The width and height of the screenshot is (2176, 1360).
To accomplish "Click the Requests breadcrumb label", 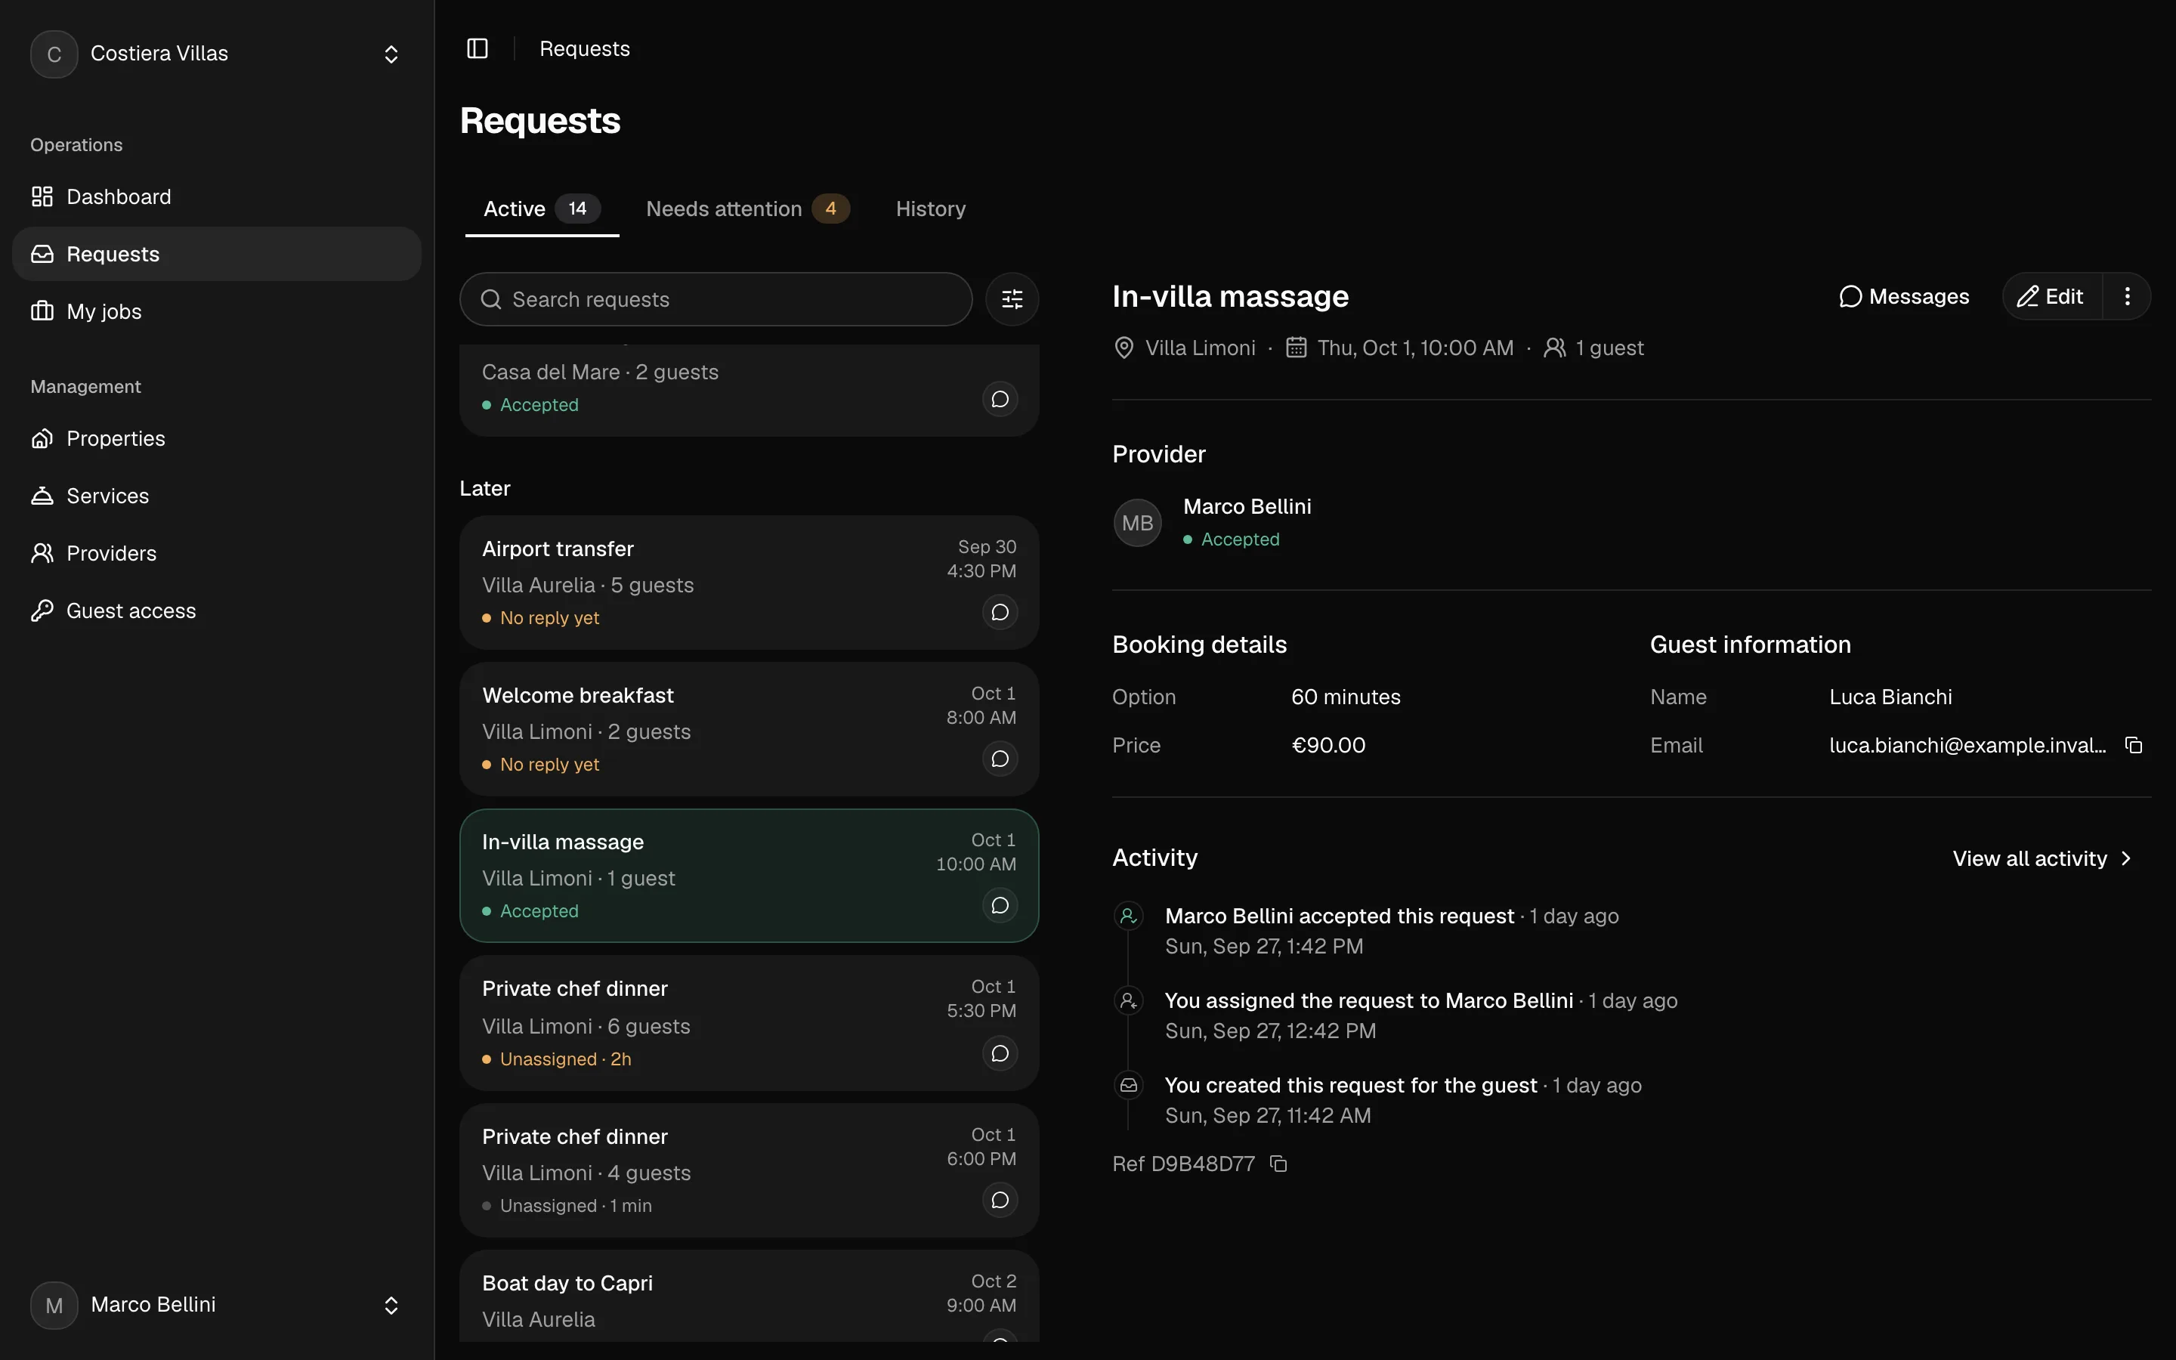I will pyautogui.click(x=585, y=48).
